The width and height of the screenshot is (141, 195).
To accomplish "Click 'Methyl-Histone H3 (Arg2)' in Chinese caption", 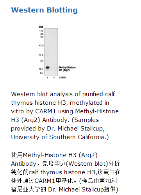I will point(60,155).
